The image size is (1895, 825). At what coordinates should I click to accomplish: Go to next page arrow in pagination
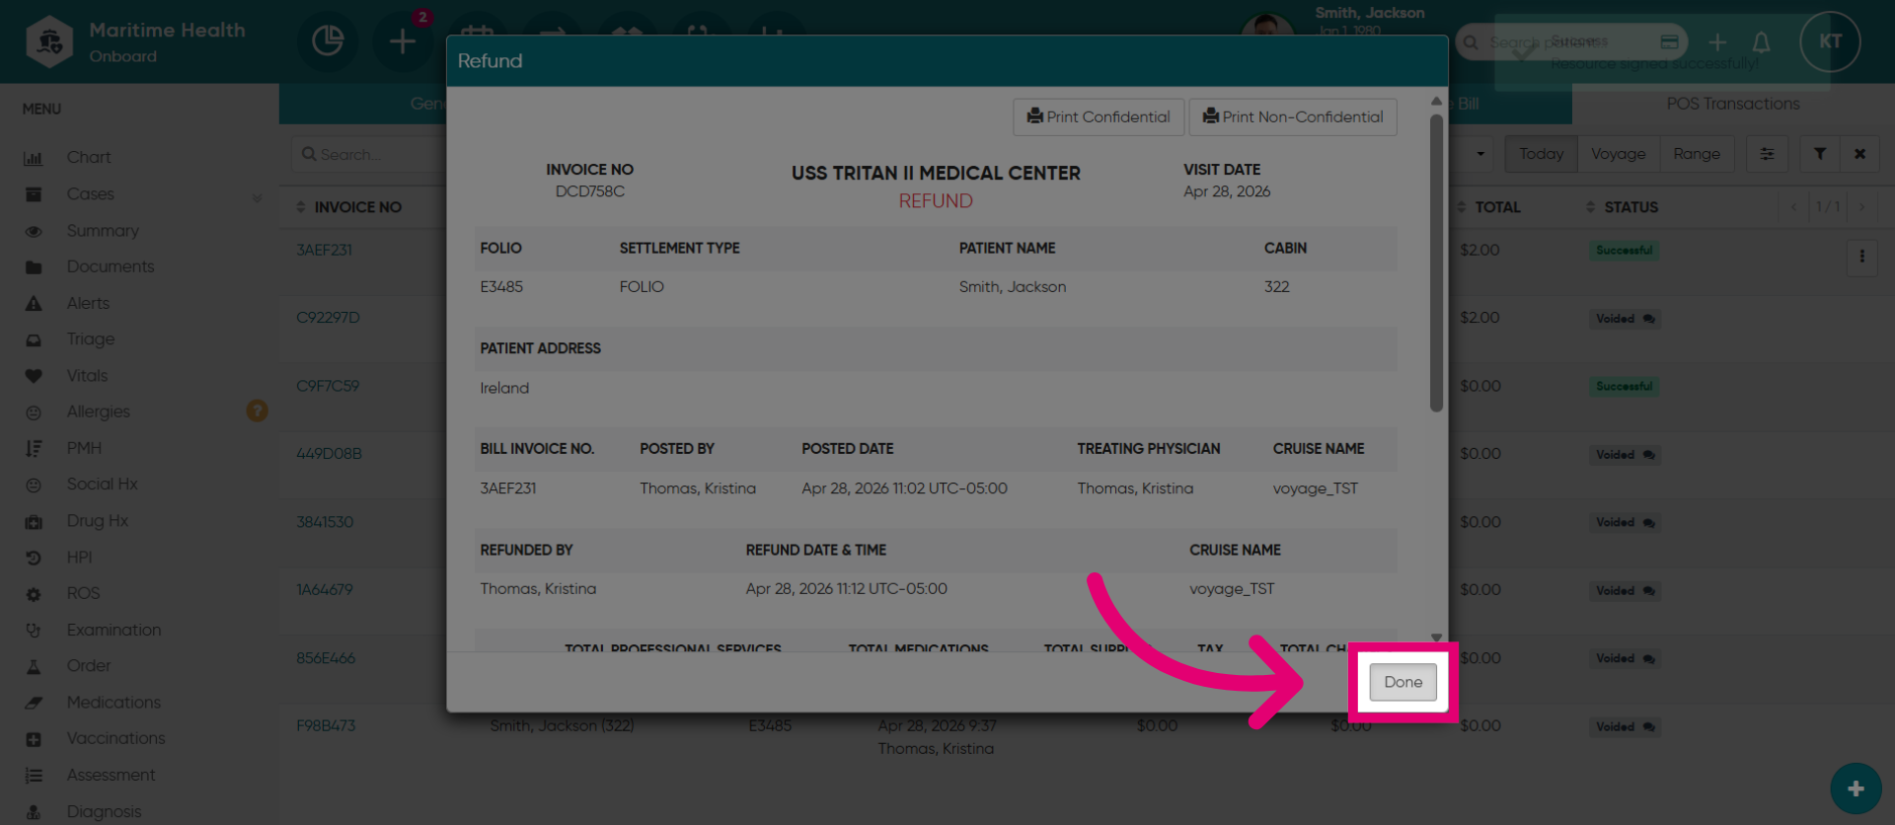(1861, 207)
